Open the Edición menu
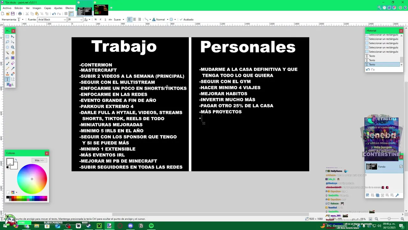 pyautogui.click(x=18, y=8)
